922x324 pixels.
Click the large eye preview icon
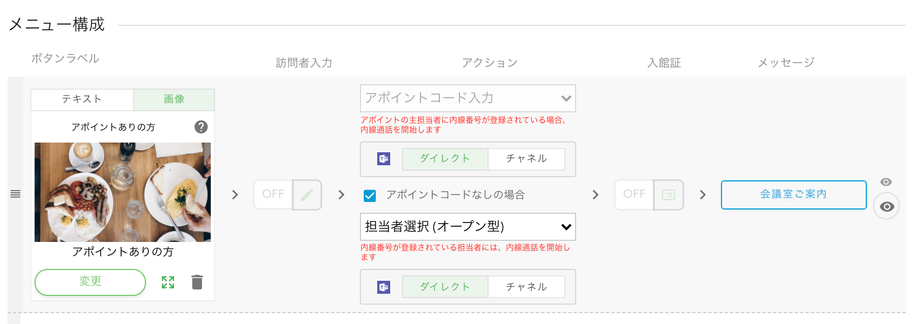[x=886, y=206]
